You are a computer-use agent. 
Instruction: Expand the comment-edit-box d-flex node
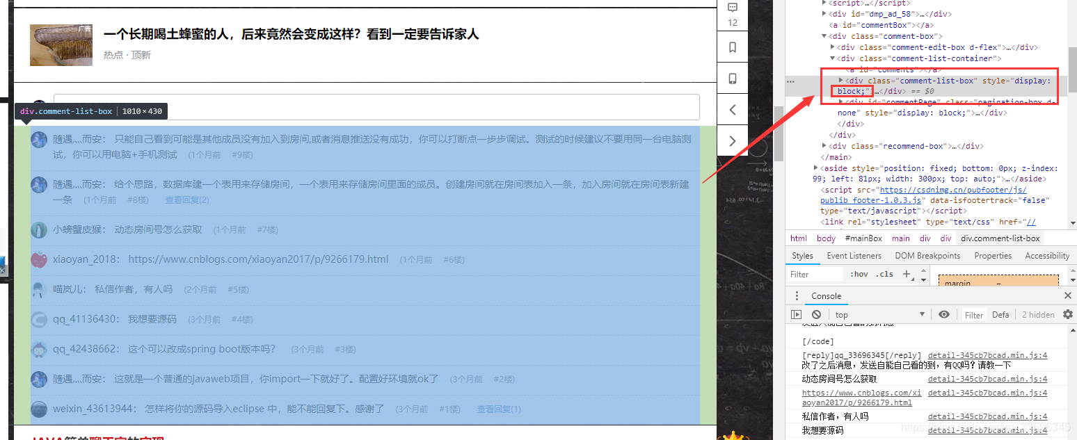tap(832, 47)
